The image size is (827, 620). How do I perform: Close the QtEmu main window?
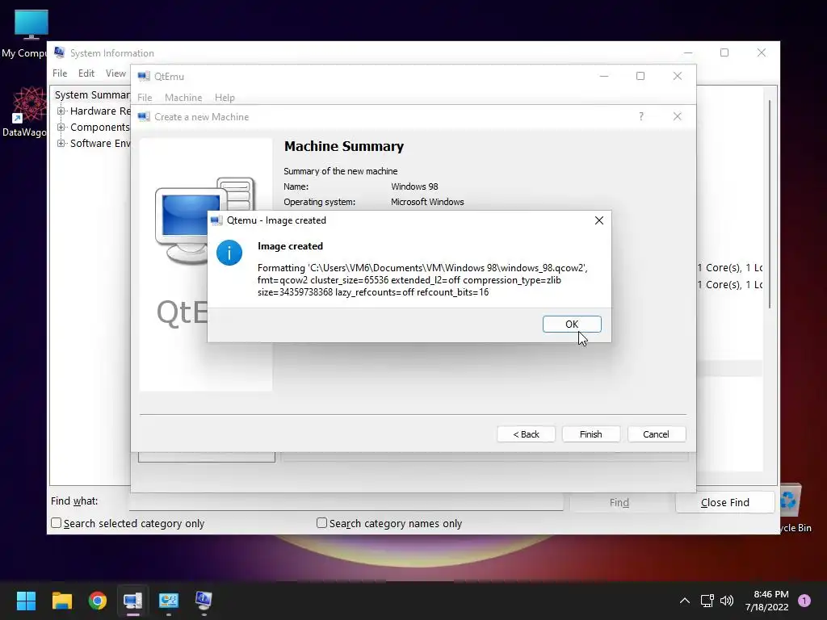(x=678, y=76)
